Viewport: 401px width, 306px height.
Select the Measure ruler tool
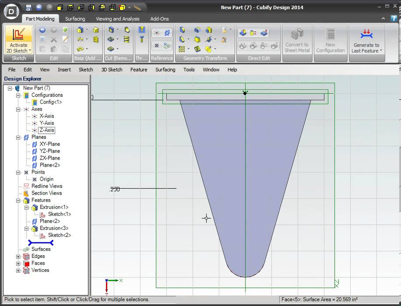[x=137, y=8]
